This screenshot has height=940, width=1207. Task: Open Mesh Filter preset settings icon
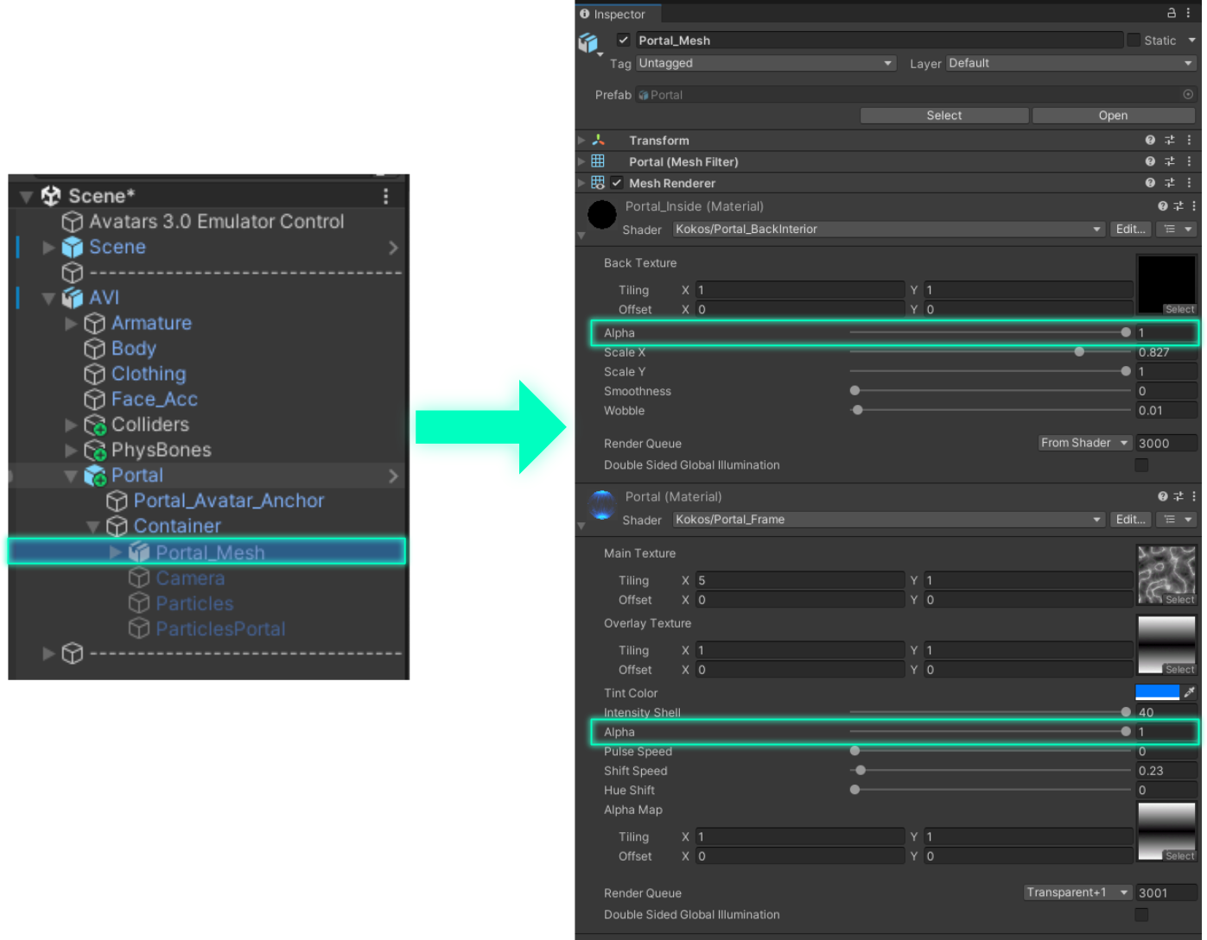1170,161
